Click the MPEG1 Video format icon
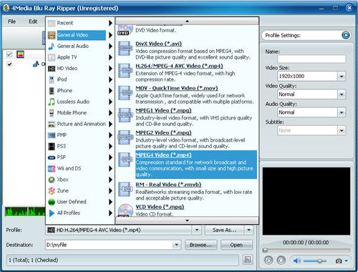Image resolution: width=358 pixels, height=272 pixels. [125, 115]
